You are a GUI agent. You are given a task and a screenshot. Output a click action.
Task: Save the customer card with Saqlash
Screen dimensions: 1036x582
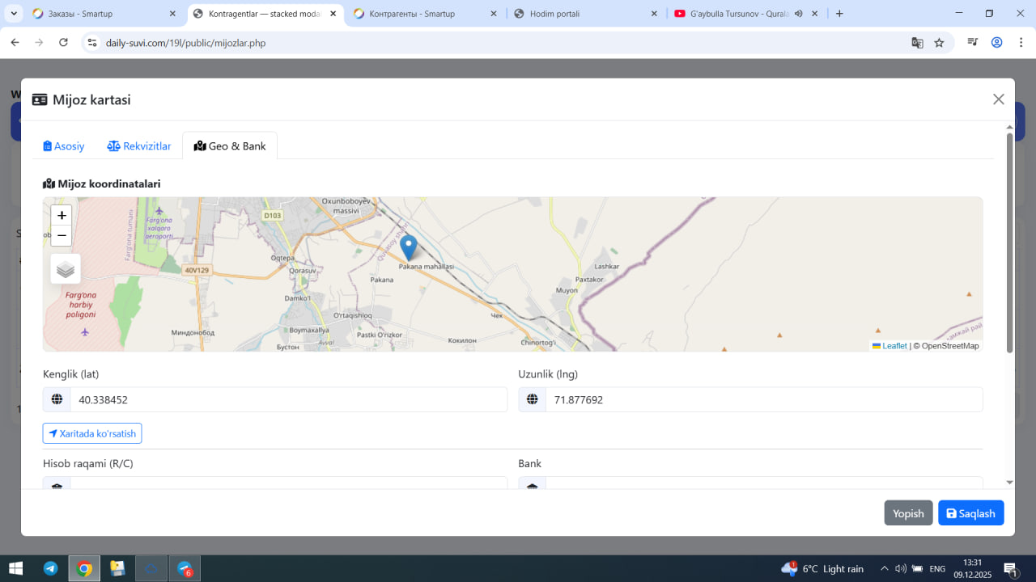click(970, 513)
